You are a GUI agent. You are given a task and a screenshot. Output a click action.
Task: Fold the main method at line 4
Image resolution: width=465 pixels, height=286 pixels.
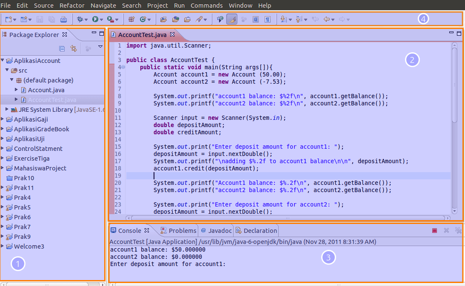point(123,67)
